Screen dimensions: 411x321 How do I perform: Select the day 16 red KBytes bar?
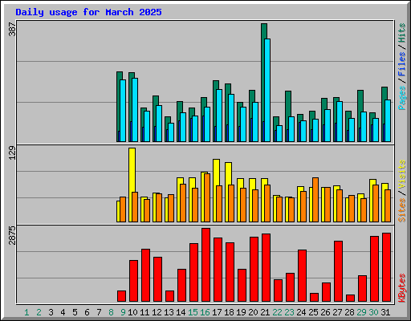(x=205, y=265)
